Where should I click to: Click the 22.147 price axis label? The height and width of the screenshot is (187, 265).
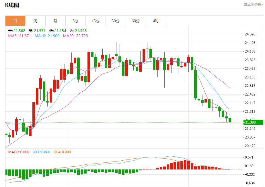250,103
